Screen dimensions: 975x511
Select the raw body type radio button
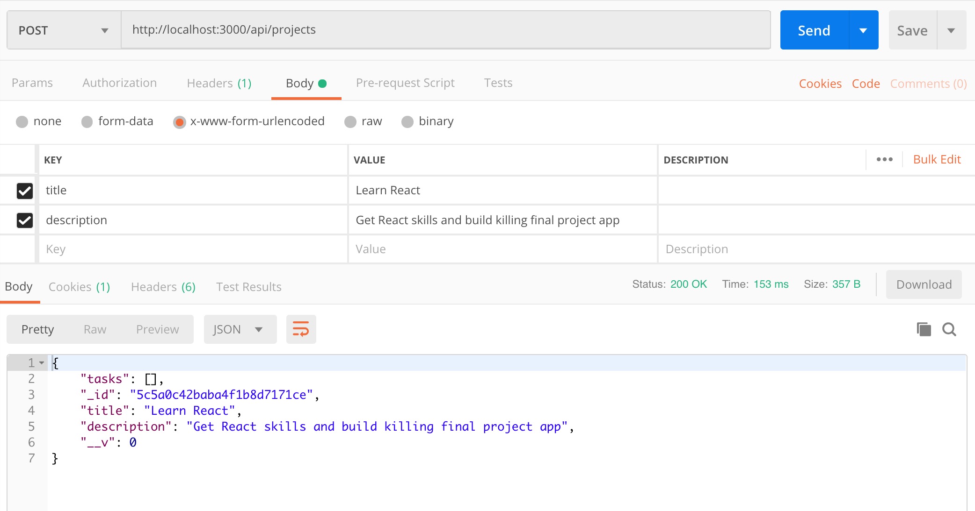(350, 122)
